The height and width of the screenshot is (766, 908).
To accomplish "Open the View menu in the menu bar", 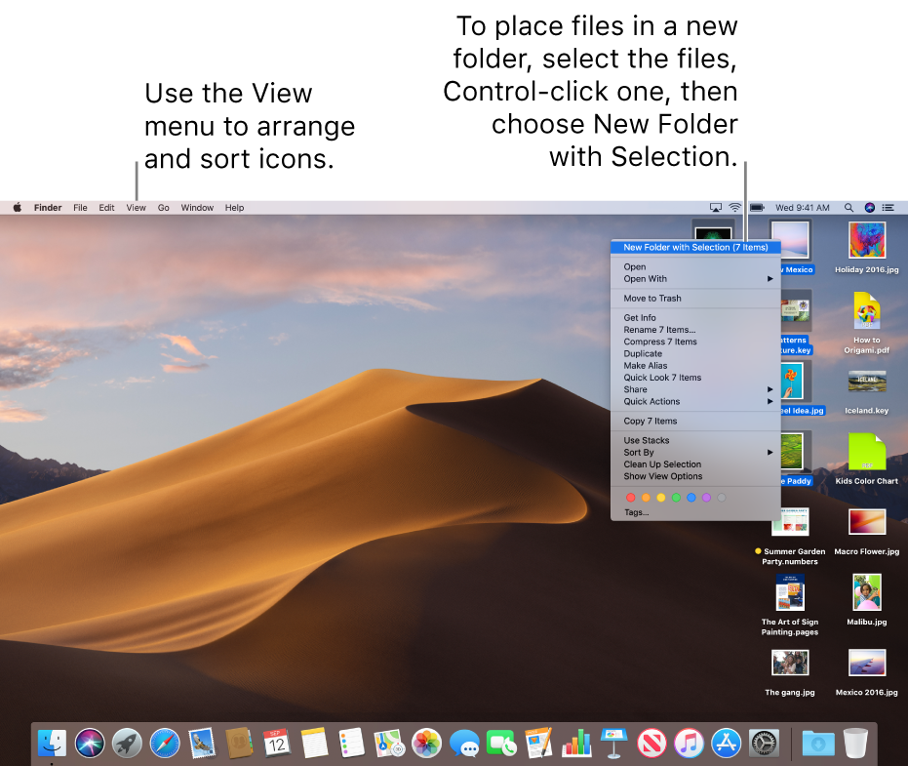I will 136,207.
